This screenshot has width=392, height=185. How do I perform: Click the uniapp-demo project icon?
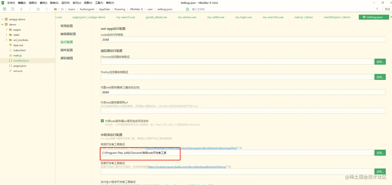(6, 19)
